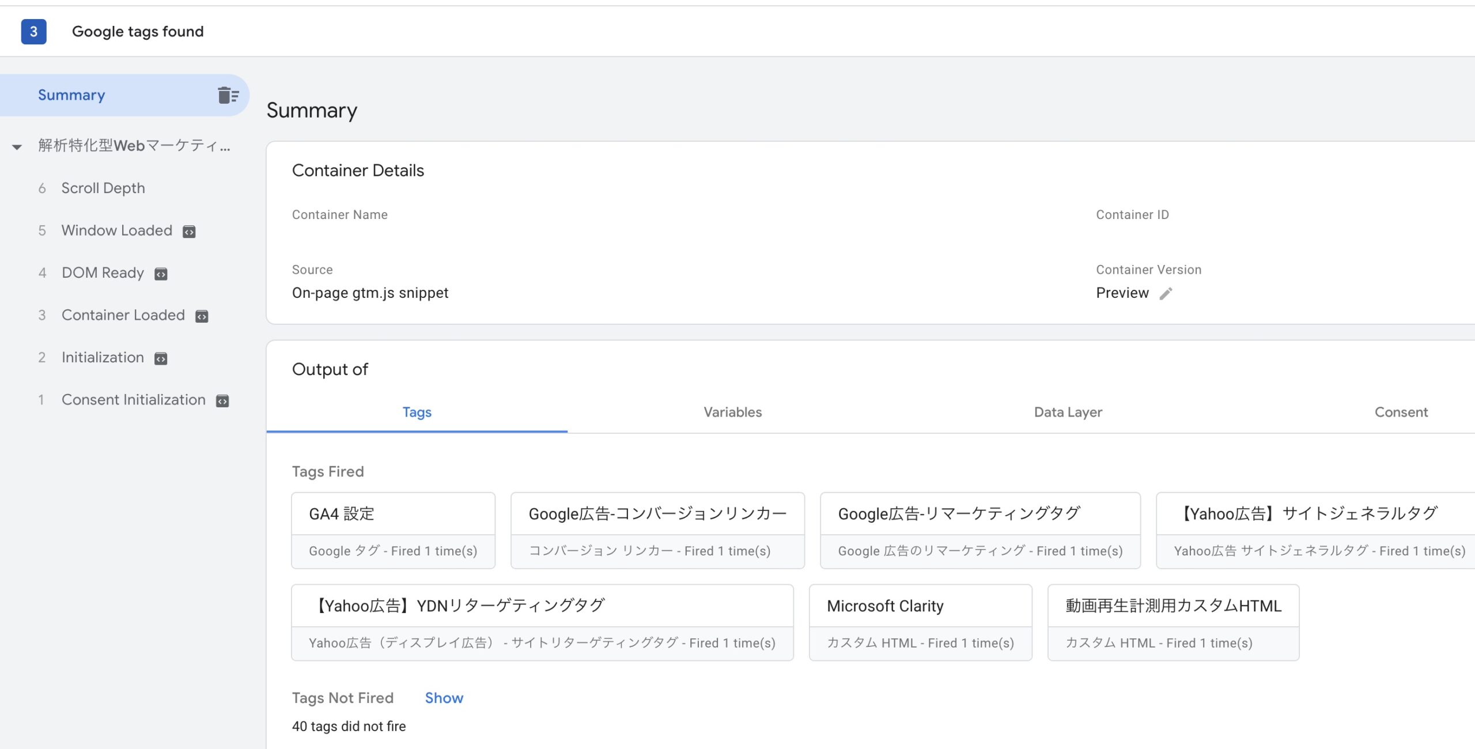Select the Window Loaded event
The height and width of the screenshot is (749, 1475).
(117, 230)
